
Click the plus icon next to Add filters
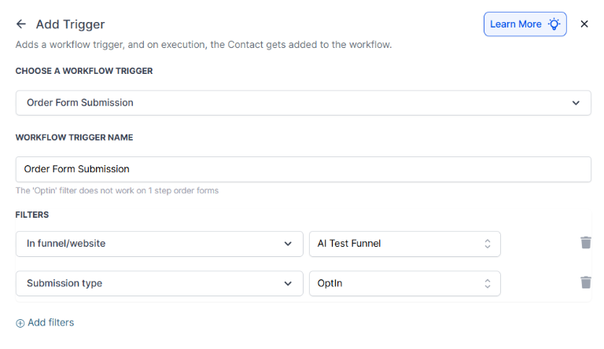pos(20,323)
